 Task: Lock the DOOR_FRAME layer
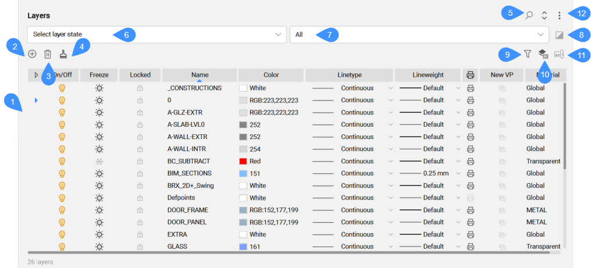click(x=140, y=210)
